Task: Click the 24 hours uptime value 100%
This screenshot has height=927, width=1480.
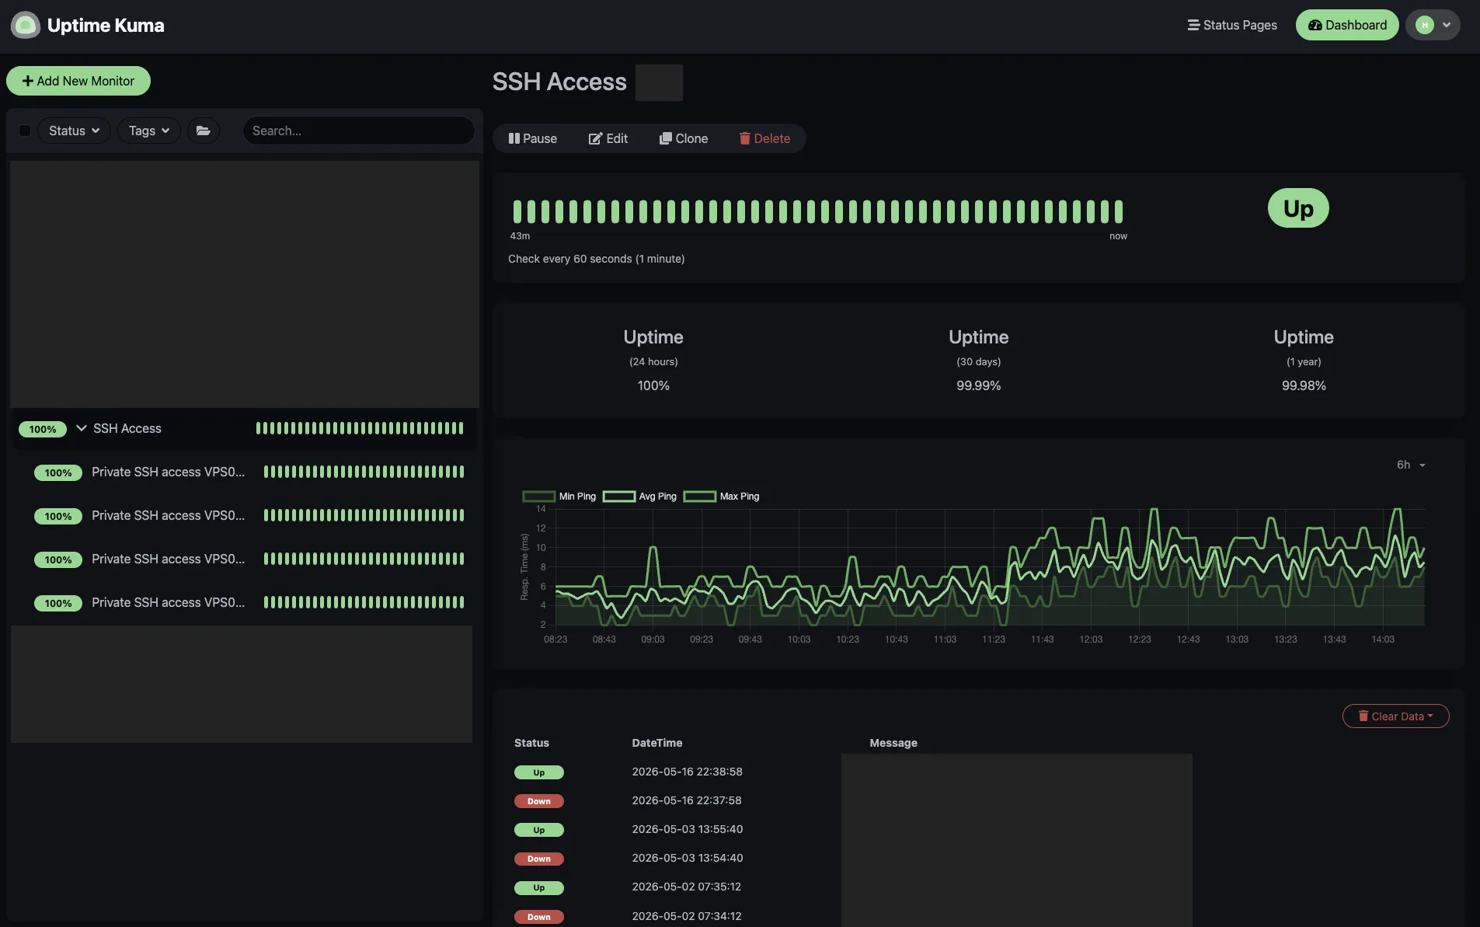Action: (x=653, y=385)
